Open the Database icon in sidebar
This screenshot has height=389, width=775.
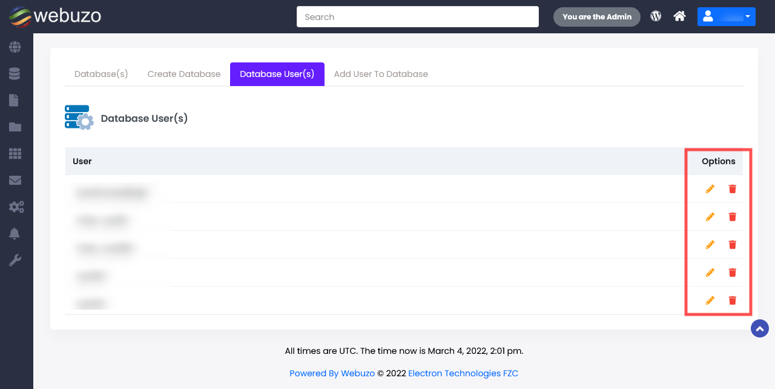(x=15, y=74)
